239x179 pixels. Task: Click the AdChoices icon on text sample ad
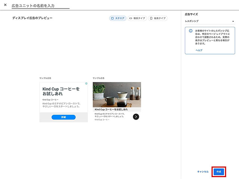(86, 84)
